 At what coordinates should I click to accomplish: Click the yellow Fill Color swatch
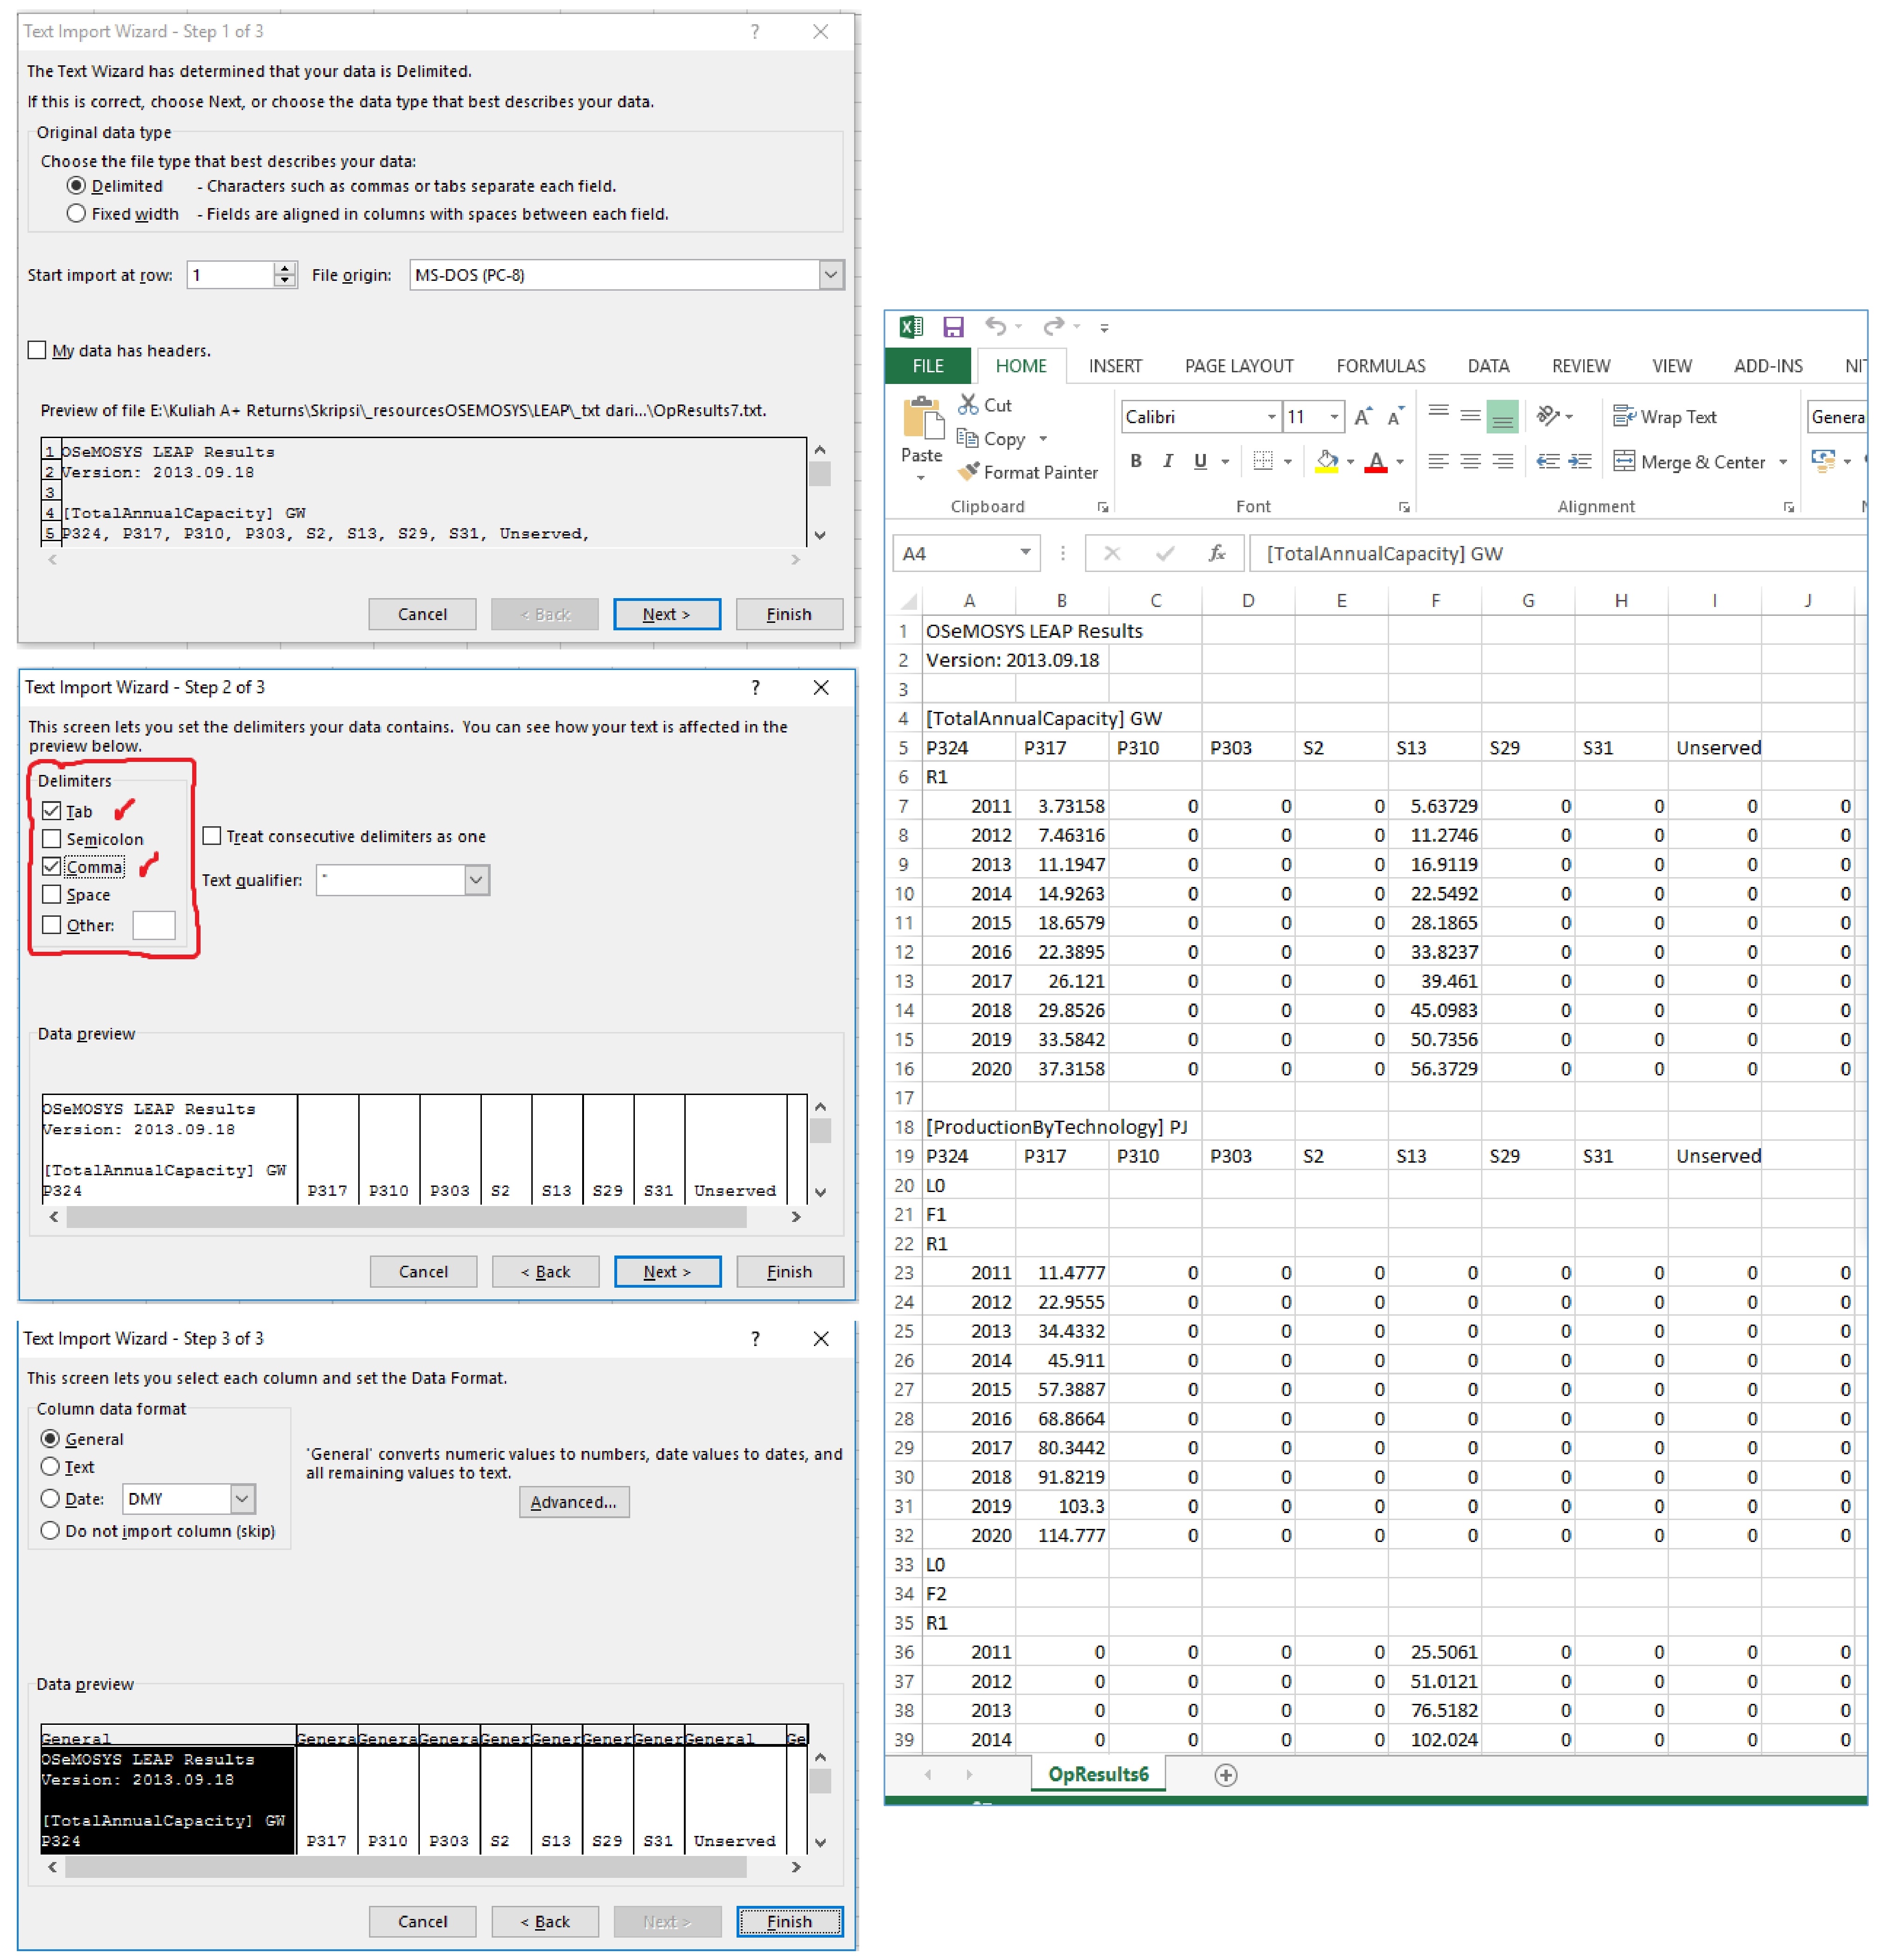pyautogui.click(x=1326, y=462)
